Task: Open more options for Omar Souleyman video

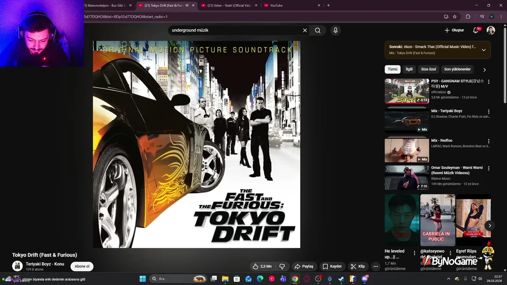Action: coord(488,168)
